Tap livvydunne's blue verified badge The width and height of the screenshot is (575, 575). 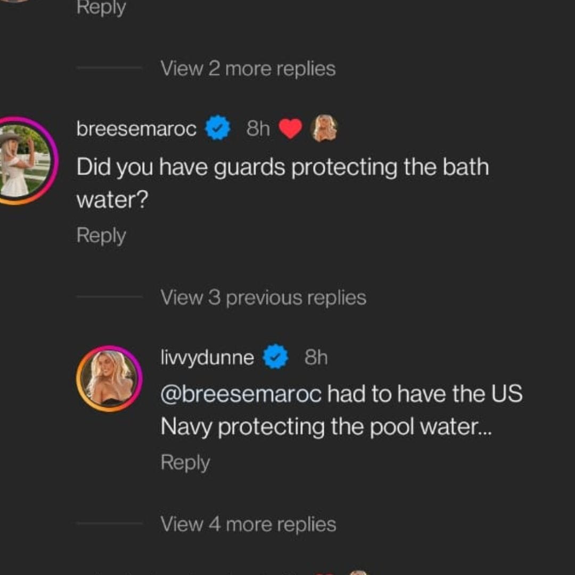[276, 356]
